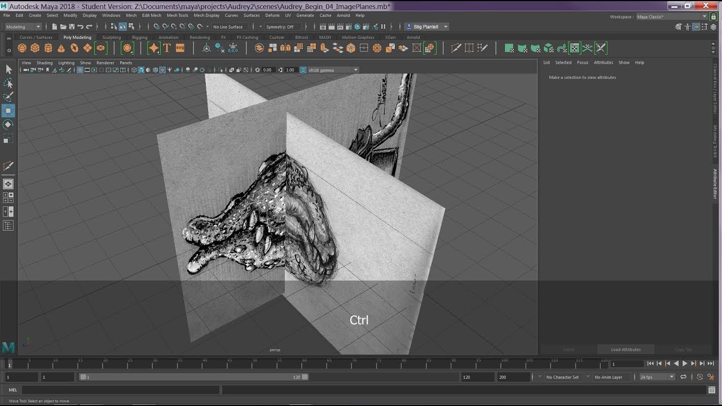This screenshot has height=406, width=722.
Task: Open the No Anim Layer dropdown arrow
Action: [x=588, y=377]
